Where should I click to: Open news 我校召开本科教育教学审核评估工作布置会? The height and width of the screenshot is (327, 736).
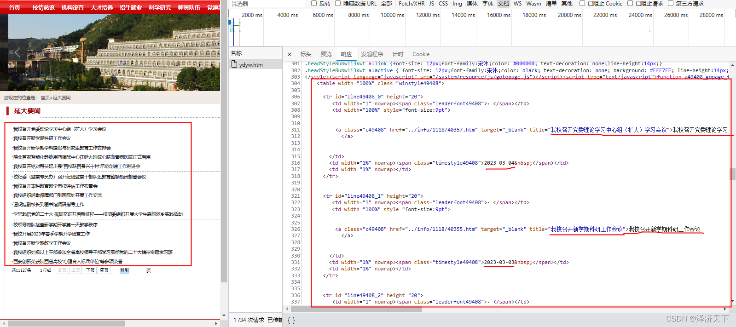pos(55,186)
